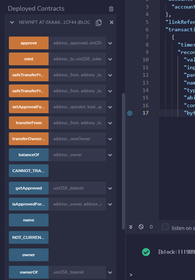Expand the setApprovalForAll parameters
This screenshot has width=195, height=280.
(x=110, y=107)
